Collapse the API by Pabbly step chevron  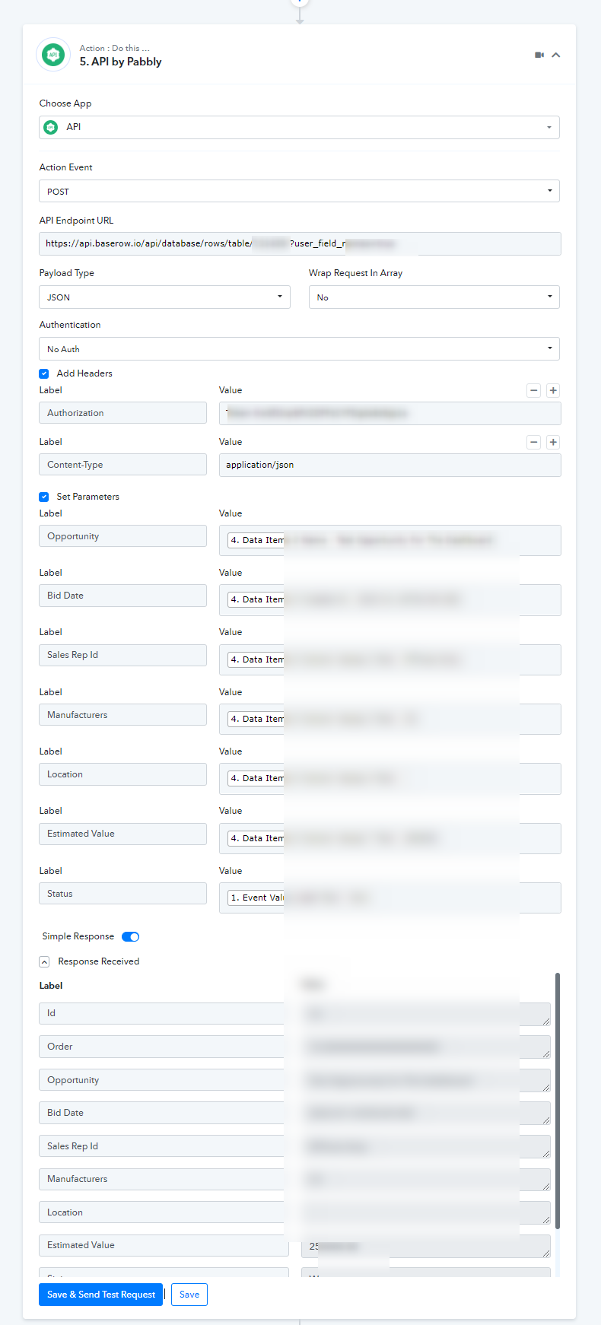coord(556,55)
